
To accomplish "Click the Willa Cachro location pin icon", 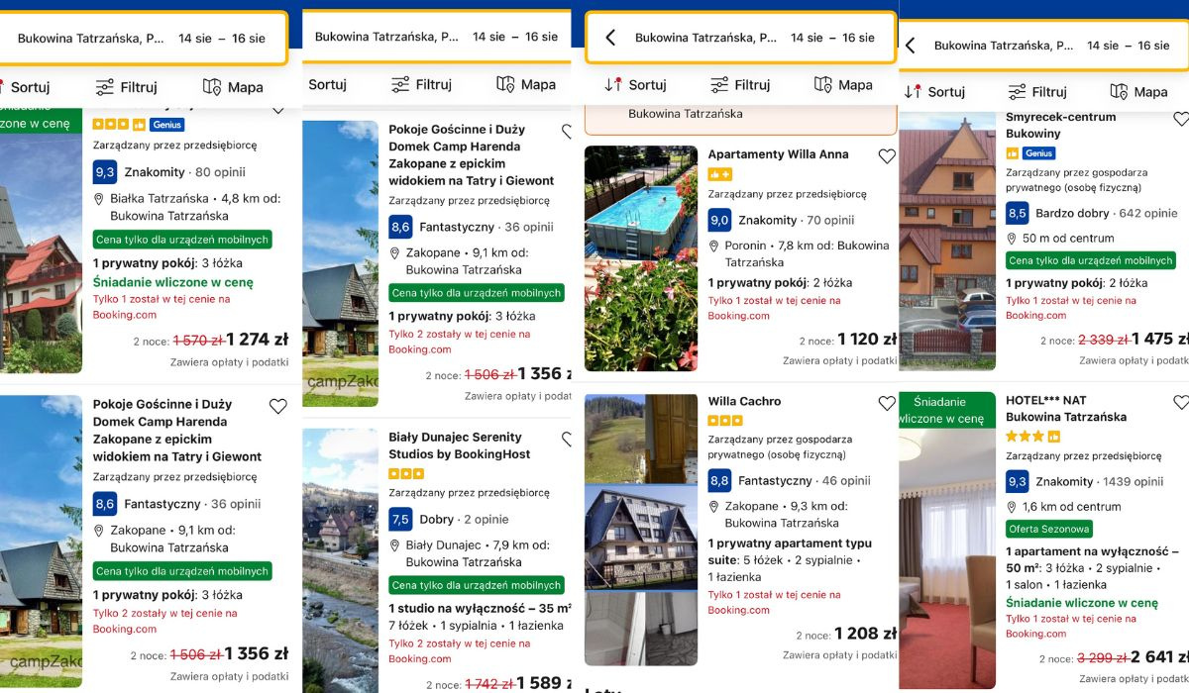I will coord(713,506).
